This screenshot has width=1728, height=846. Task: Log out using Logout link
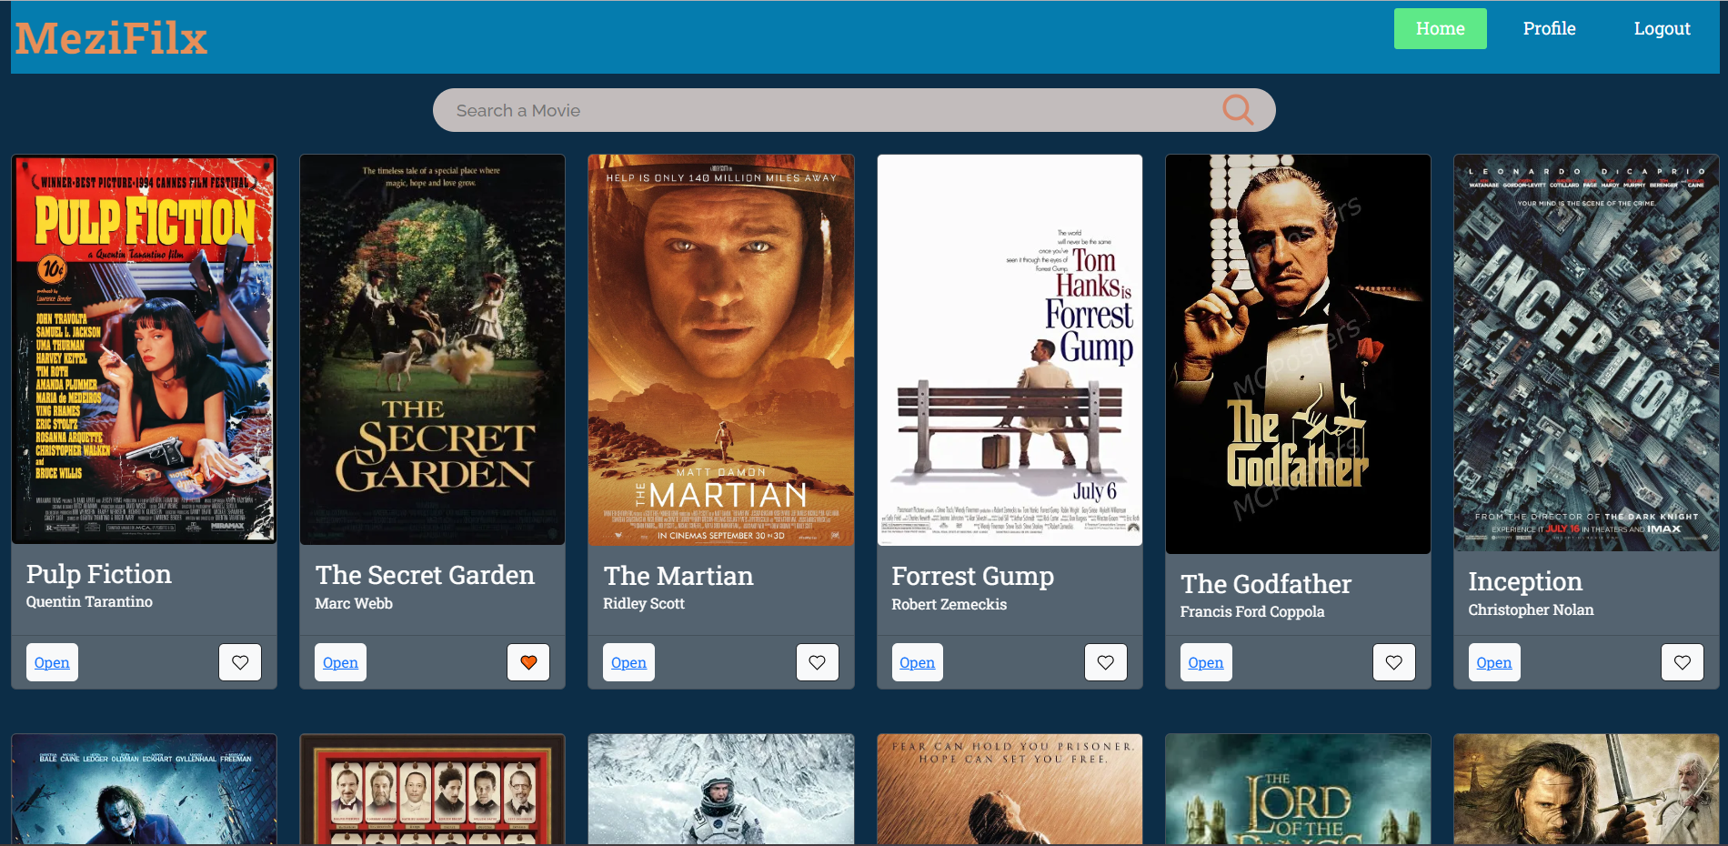pos(1662,29)
